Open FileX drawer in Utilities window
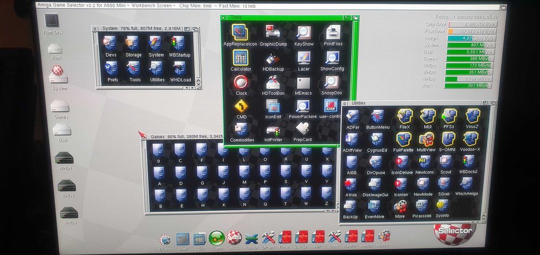The width and height of the screenshot is (540, 255). [x=404, y=116]
